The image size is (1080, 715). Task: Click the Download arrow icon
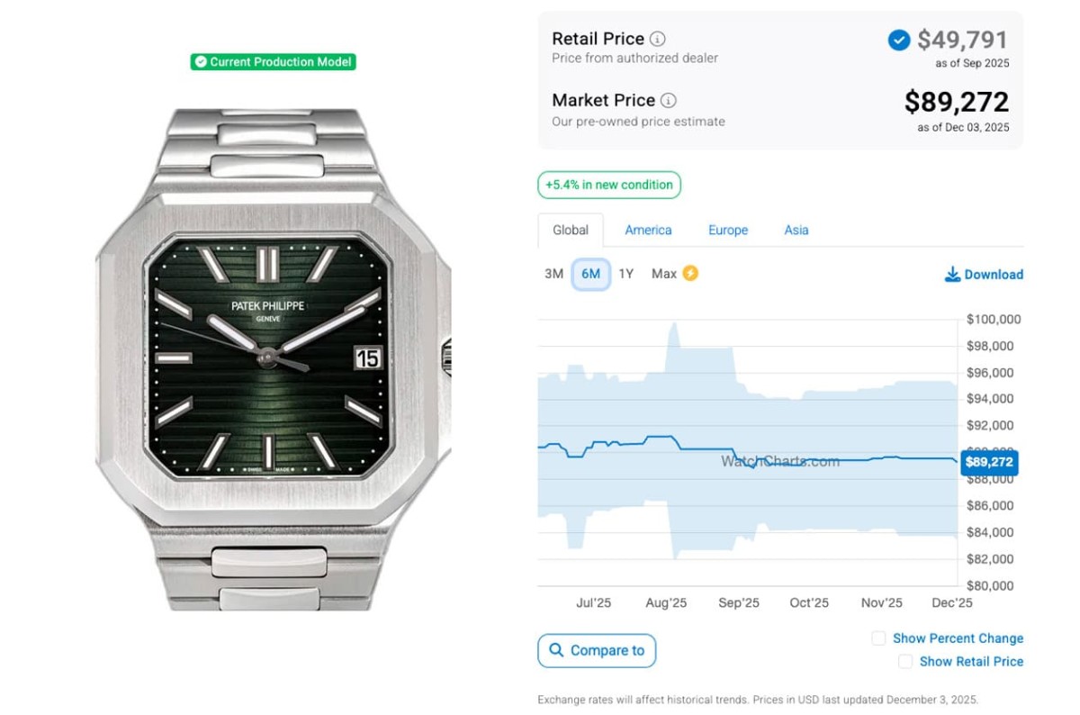[952, 275]
